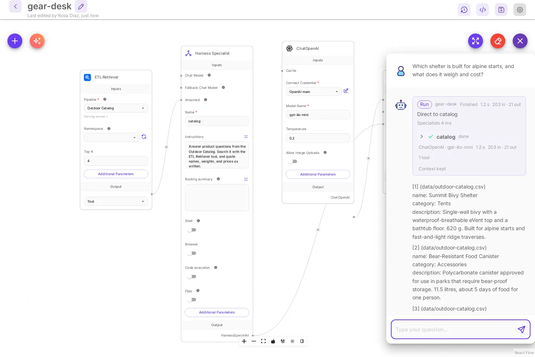535x357 pixels.
Task: Open the Output dropdown set to Tool
Action: tap(116, 202)
